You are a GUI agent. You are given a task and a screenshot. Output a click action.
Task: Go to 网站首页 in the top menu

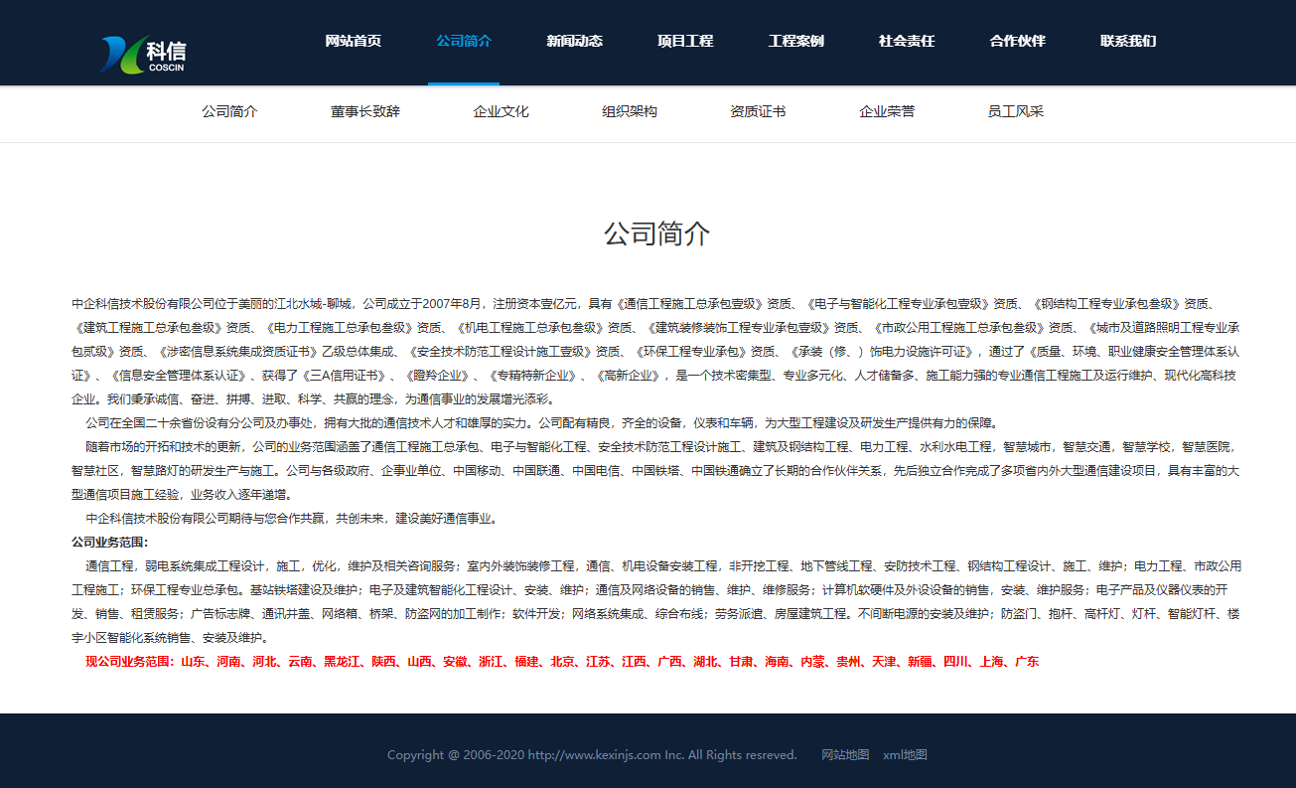(354, 42)
